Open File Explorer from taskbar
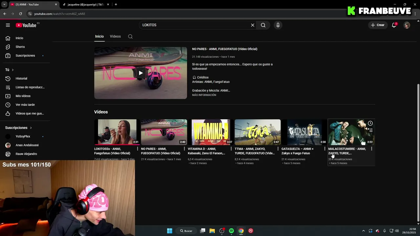This screenshot has height=236, width=420. coord(212,231)
